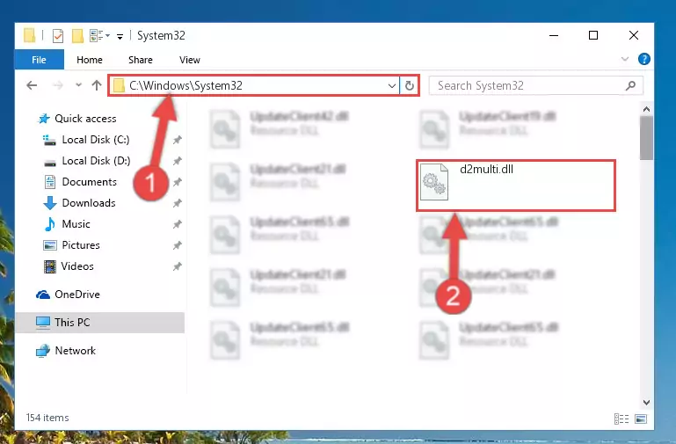Click the pin icon beside Local Disk (C:)
Screen dimensions: 676x444
pos(178,140)
